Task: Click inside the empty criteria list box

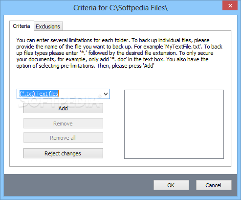Action: [x=174, y=124]
